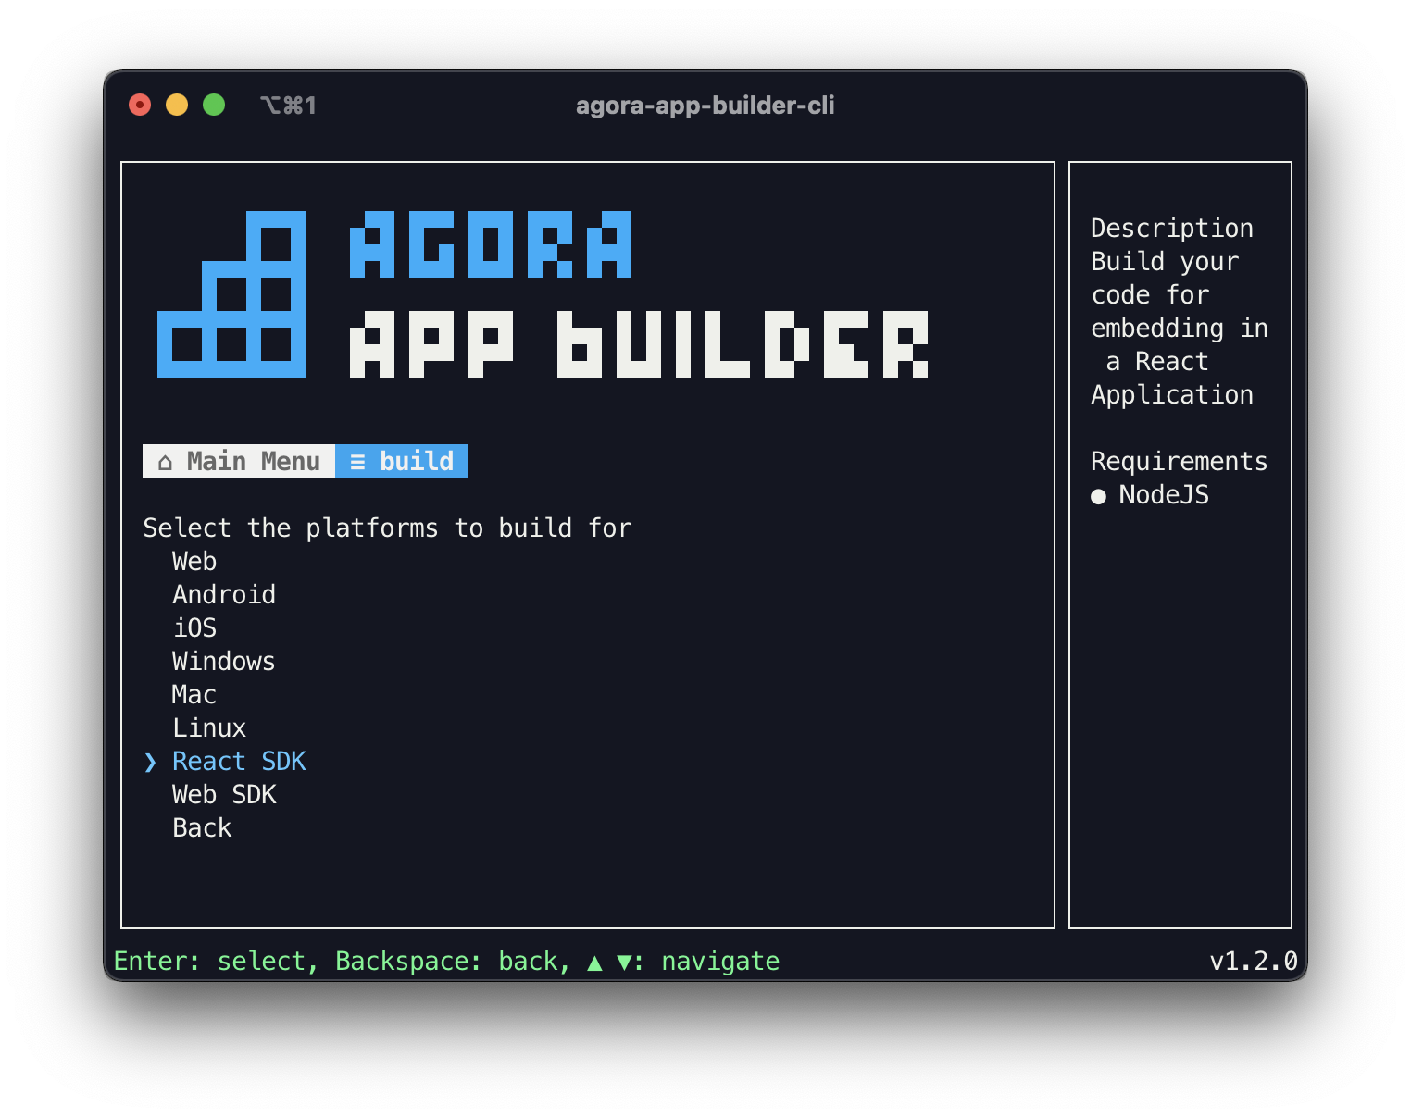Image resolution: width=1411 pixels, height=1118 pixels.
Task: Select the Web platform option
Action: 194,562
